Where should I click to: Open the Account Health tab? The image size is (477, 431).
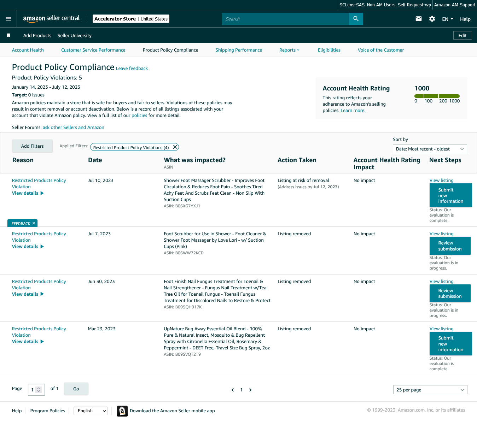tap(28, 50)
